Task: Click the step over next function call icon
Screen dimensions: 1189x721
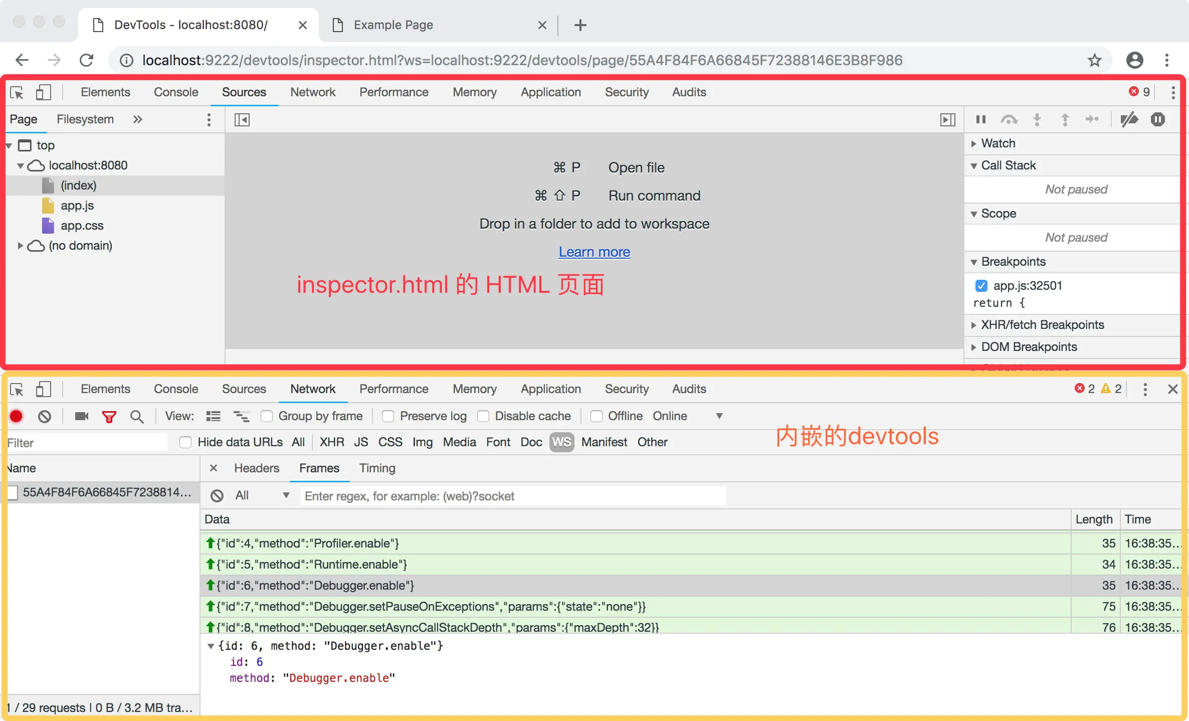Action: click(x=1009, y=119)
